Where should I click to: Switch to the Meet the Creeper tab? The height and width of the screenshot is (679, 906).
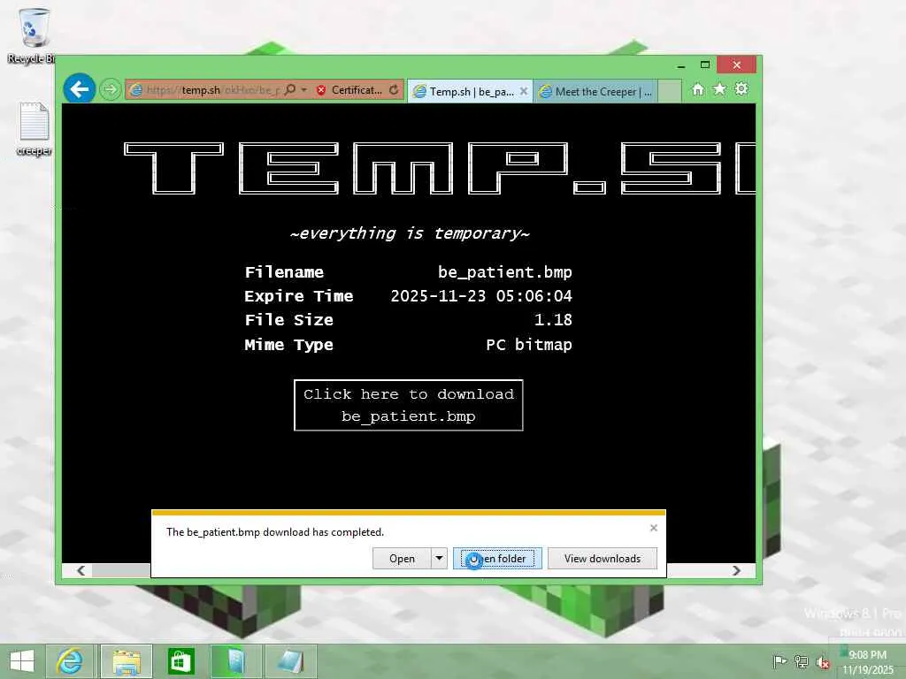tap(595, 91)
